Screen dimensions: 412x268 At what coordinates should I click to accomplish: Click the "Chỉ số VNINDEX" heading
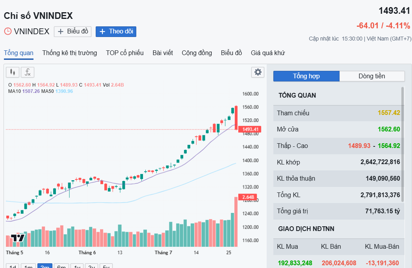[38, 16]
